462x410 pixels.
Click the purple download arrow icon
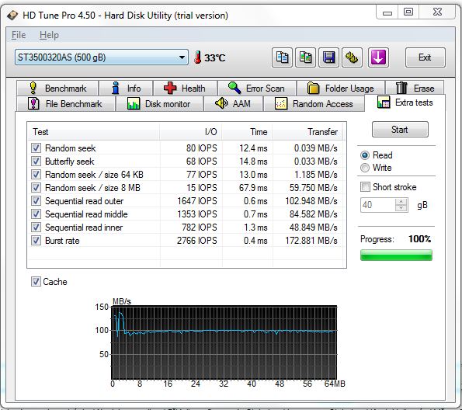(x=378, y=57)
